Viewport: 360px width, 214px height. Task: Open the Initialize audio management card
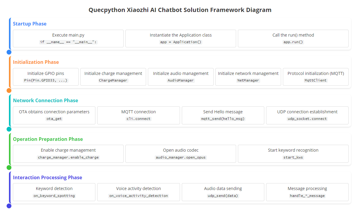click(x=181, y=77)
